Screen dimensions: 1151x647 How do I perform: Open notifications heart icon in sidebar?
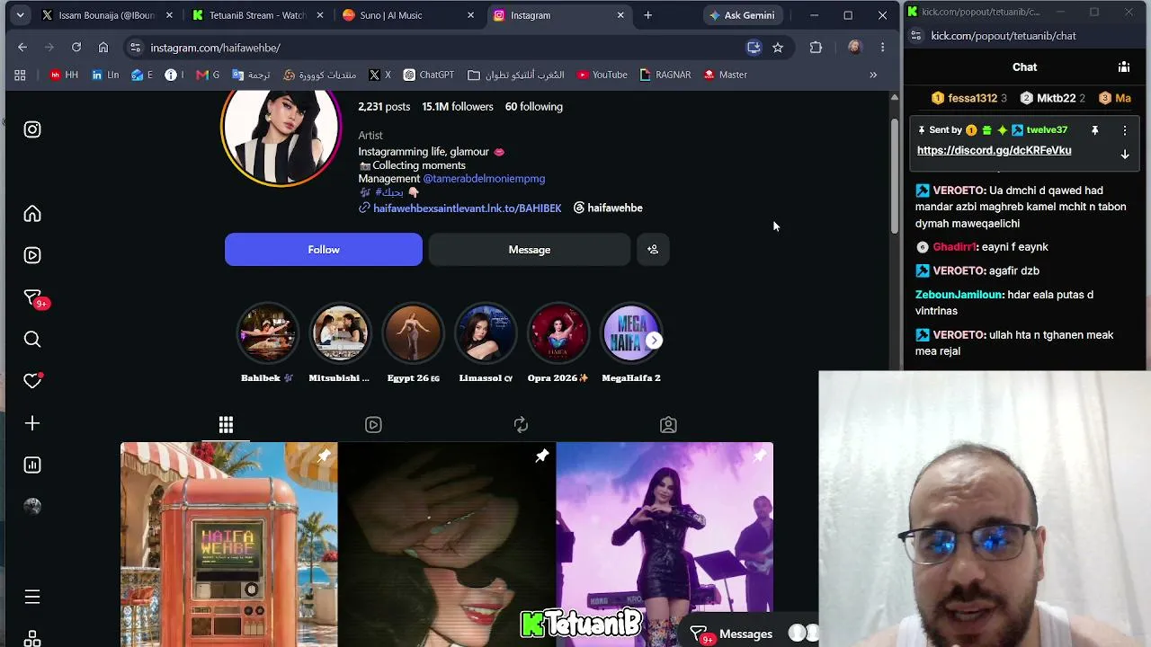[x=32, y=381]
